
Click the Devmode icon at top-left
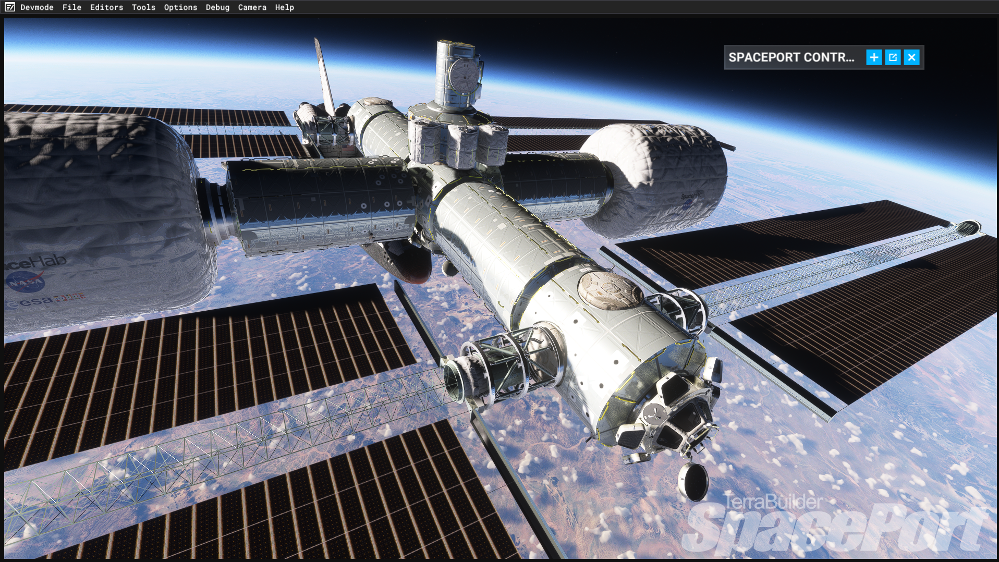click(10, 7)
